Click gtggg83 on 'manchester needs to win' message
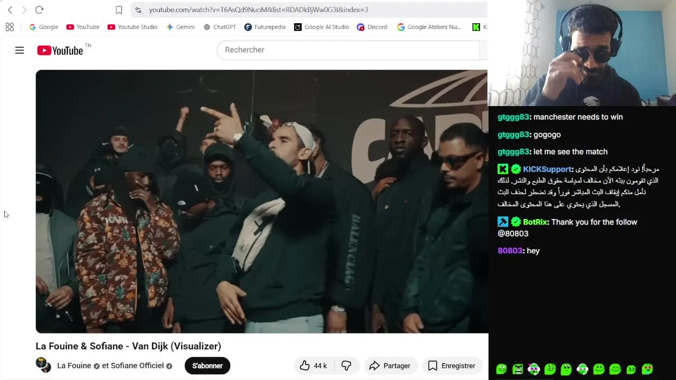 tap(513, 117)
